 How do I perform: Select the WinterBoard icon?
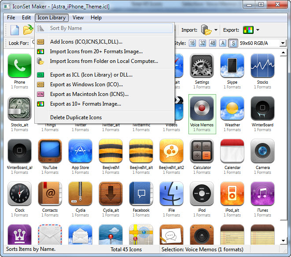tap(262, 108)
